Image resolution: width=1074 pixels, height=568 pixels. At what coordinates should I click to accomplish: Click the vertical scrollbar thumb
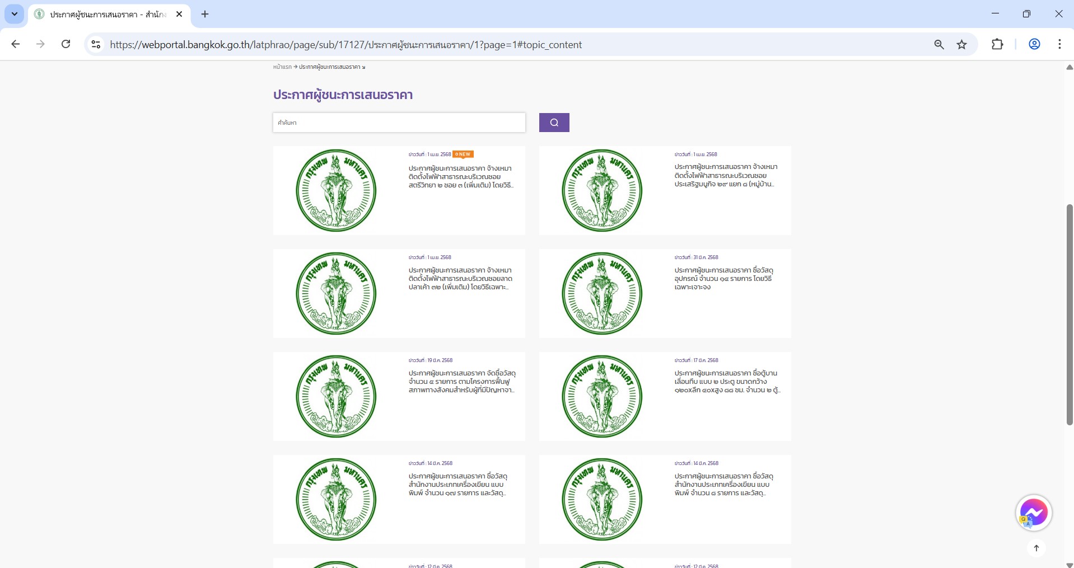click(x=1069, y=314)
